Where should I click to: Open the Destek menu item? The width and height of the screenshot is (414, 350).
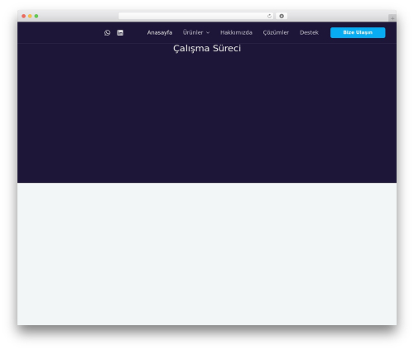[309, 32]
